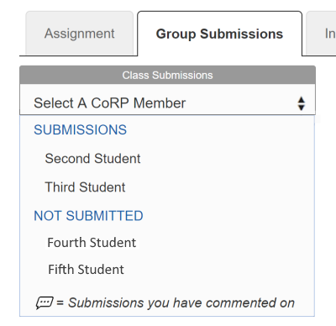The width and height of the screenshot is (336, 326).
Task: Click the gray Class Submissions header bar
Action: (167, 75)
